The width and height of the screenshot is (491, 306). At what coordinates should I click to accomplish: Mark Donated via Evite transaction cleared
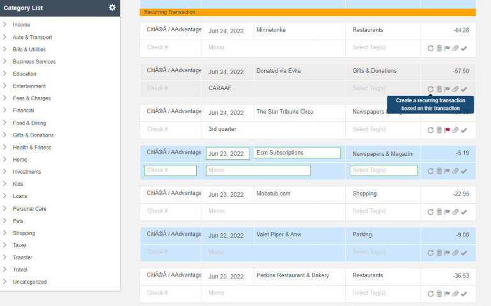coord(464,89)
